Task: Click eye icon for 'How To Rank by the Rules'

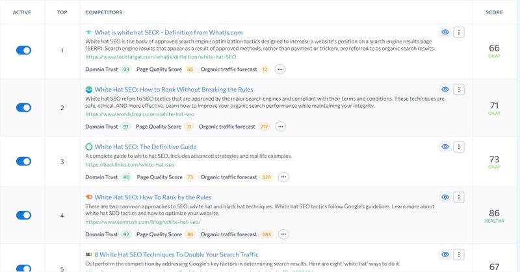Action: [445, 197]
